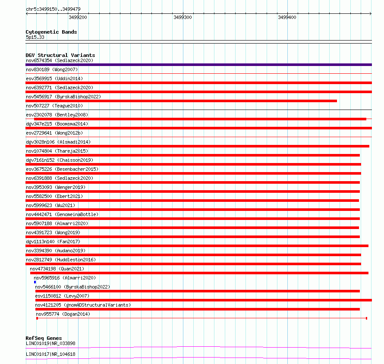384x364 pixels.
Task: Click nsv4734198 (Quan2021) label
Action: pyautogui.click(x=57, y=269)
